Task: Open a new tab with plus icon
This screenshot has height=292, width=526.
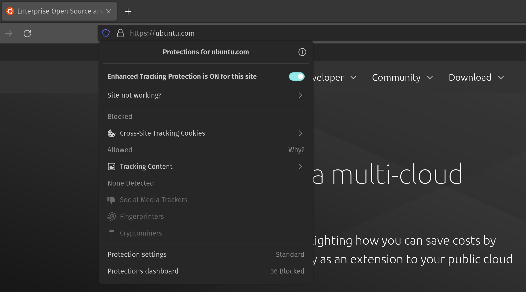Action: click(128, 11)
